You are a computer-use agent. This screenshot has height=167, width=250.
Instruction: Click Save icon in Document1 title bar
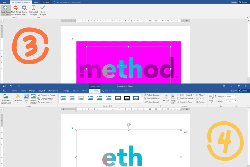point(4,86)
